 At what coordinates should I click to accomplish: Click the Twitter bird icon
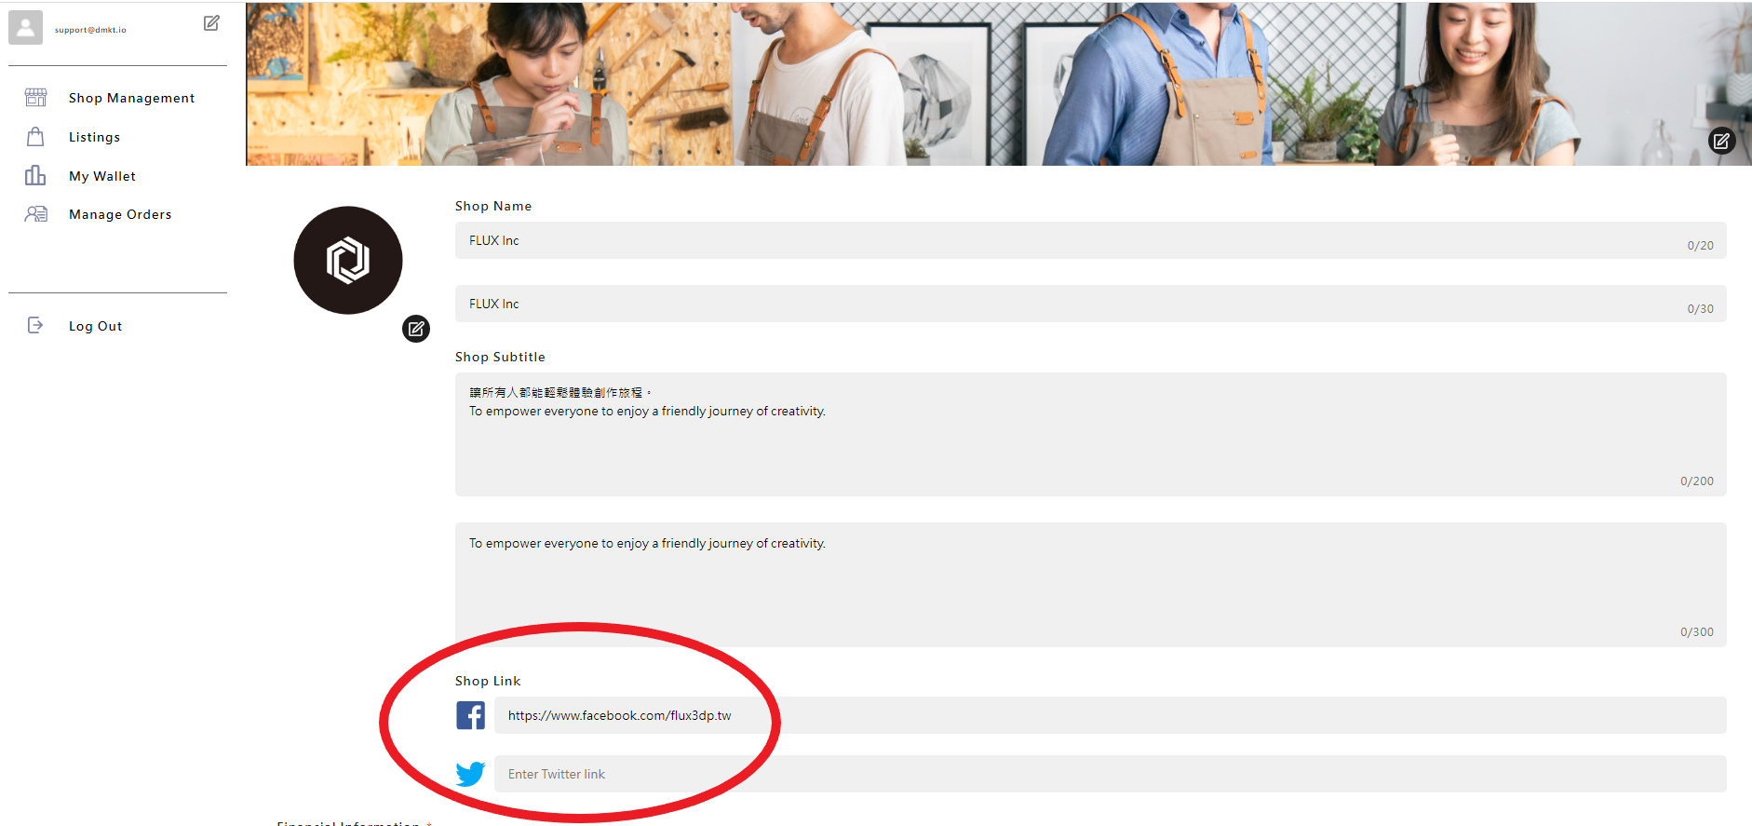(470, 774)
